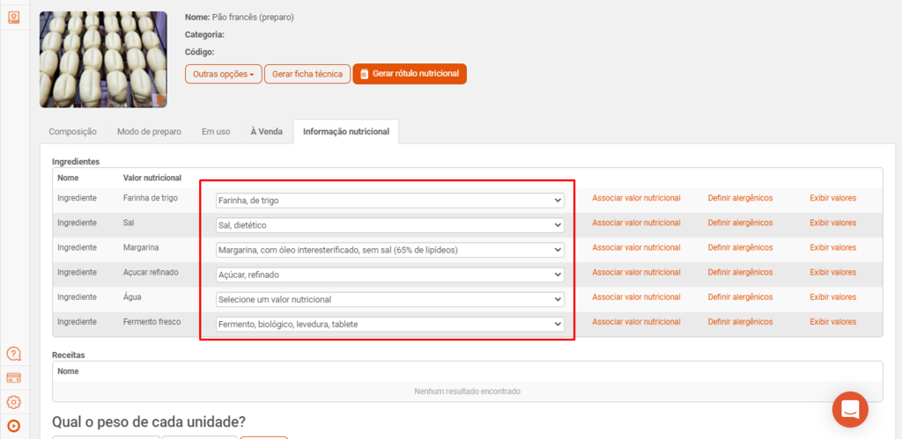Open the Açúcar, refinado dropdown
Image resolution: width=902 pixels, height=439 pixels.
pos(390,274)
